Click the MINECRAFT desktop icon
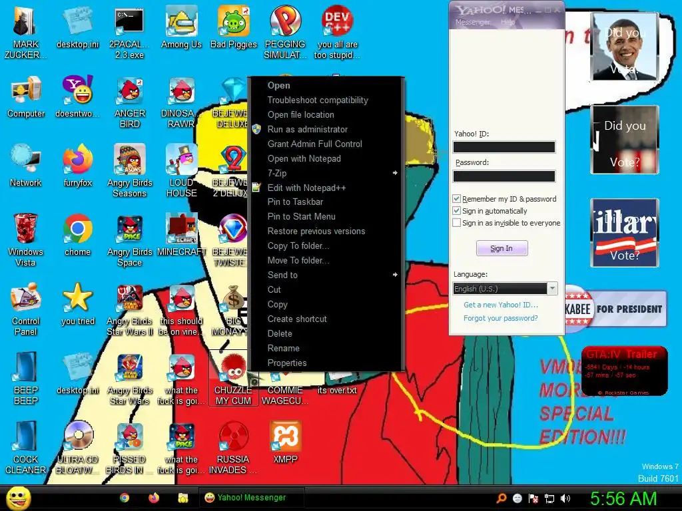 point(181,235)
